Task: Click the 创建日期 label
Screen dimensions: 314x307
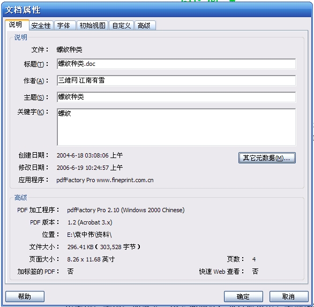Action: 33,155
